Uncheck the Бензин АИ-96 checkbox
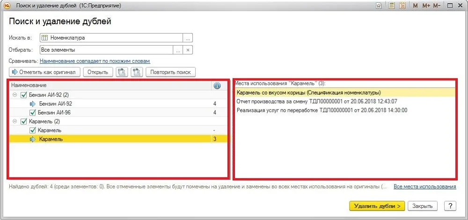 click(x=33, y=113)
